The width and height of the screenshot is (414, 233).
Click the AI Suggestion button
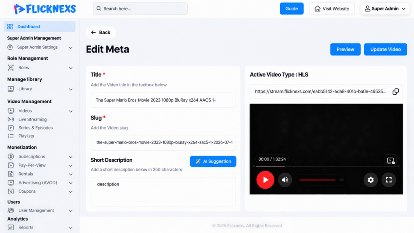(x=213, y=161)
